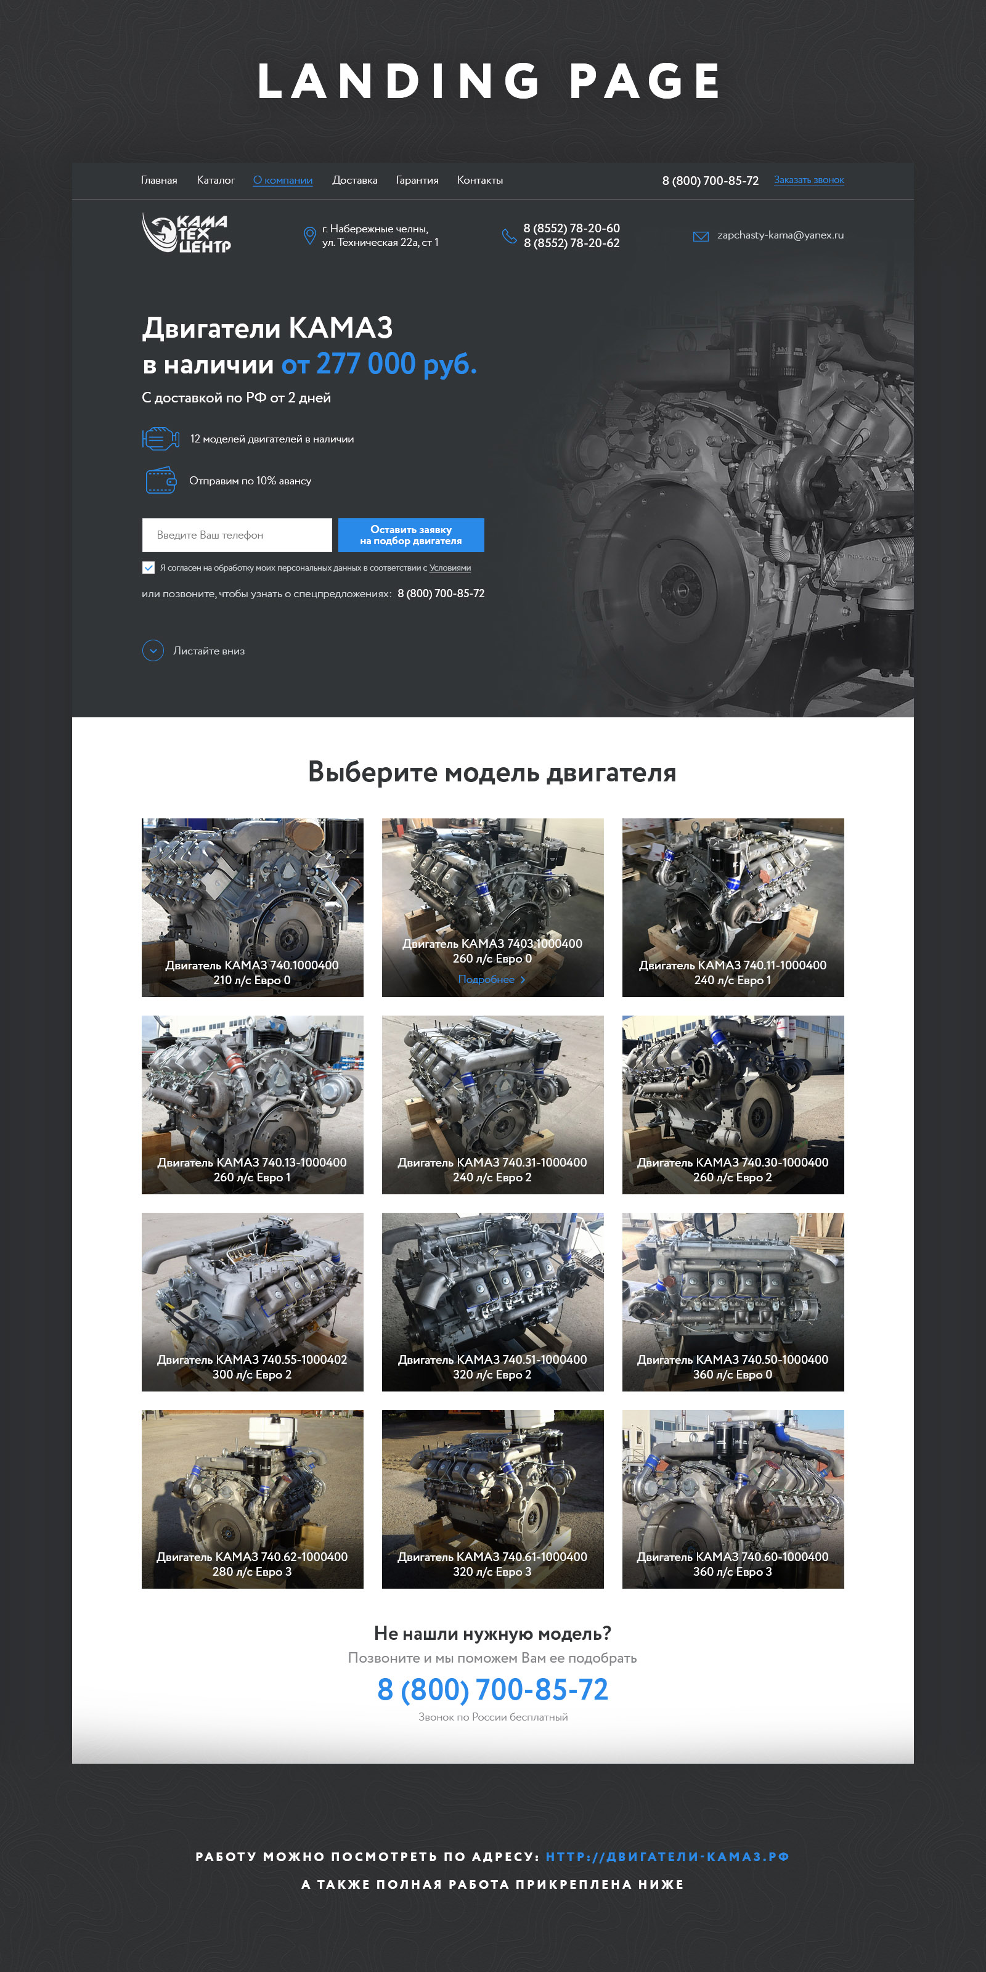Select the КАМАЗ 740.60-1000400 engine card
Viewport: 986px width, 1972px height.
(x=733, y=1500)
